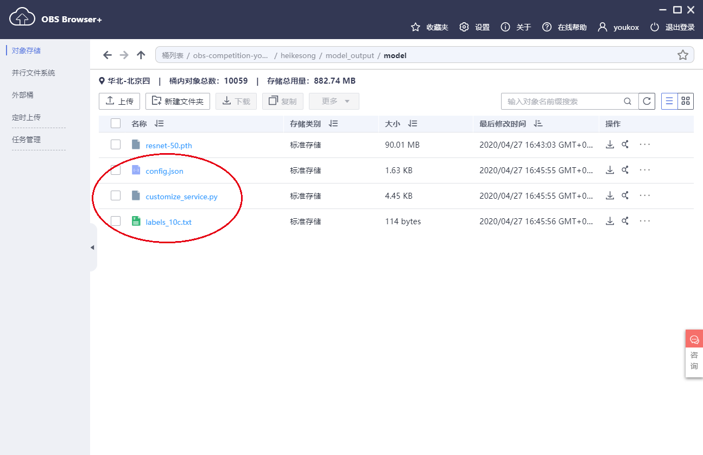Star the current breadcrumb path as favorite
This screenshot has width=703, height=455.
pyautogui.click(x=682, y=54)
